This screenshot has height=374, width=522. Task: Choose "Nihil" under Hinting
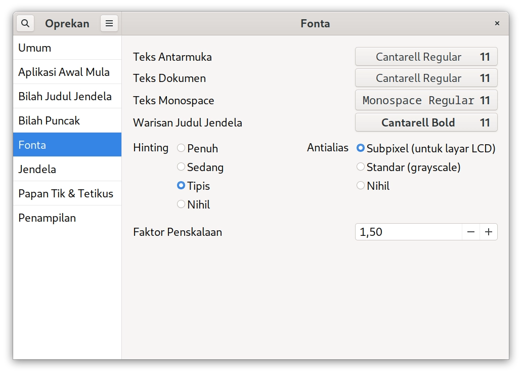[x=181, y=204]
